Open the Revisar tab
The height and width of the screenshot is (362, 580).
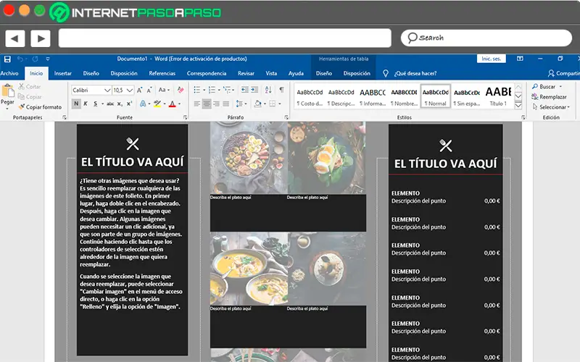tap(246, 73)
